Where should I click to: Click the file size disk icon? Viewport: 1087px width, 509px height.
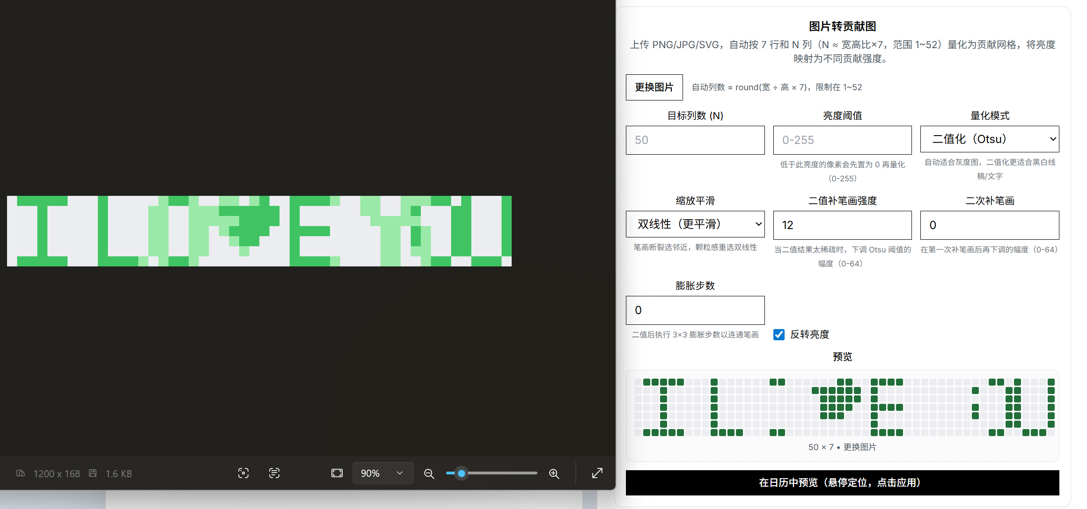[x=93, y=473]
